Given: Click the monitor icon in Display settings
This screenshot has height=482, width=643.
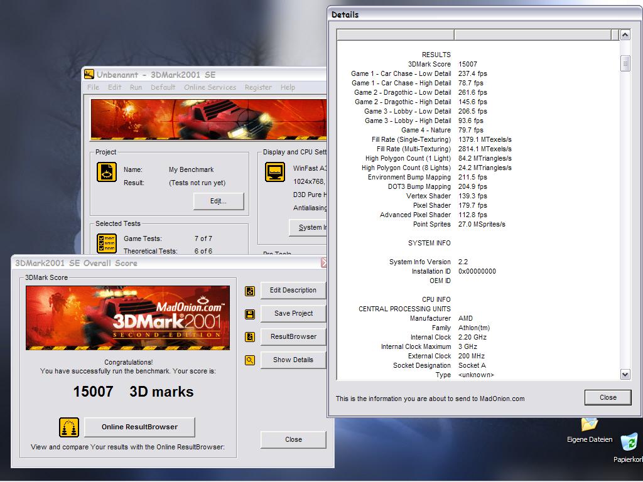Looking at the screenshot, I should pos(275,172).
